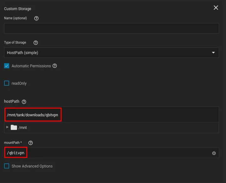Click the mountPath help question icon
The height and width of the screenshot is (183, 226).
pyautogui.click(x=31, y=143)
